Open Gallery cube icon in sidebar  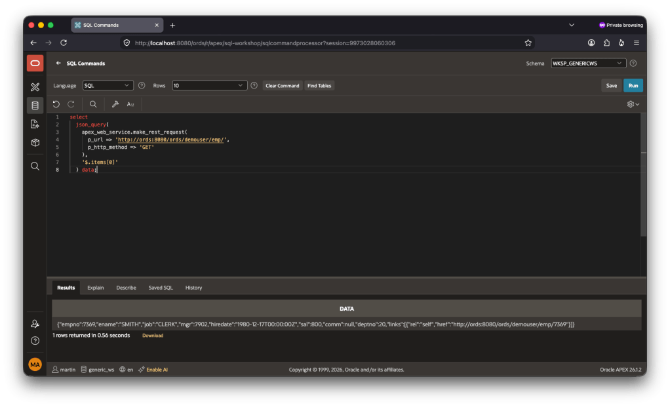click(x=35, y=142)
